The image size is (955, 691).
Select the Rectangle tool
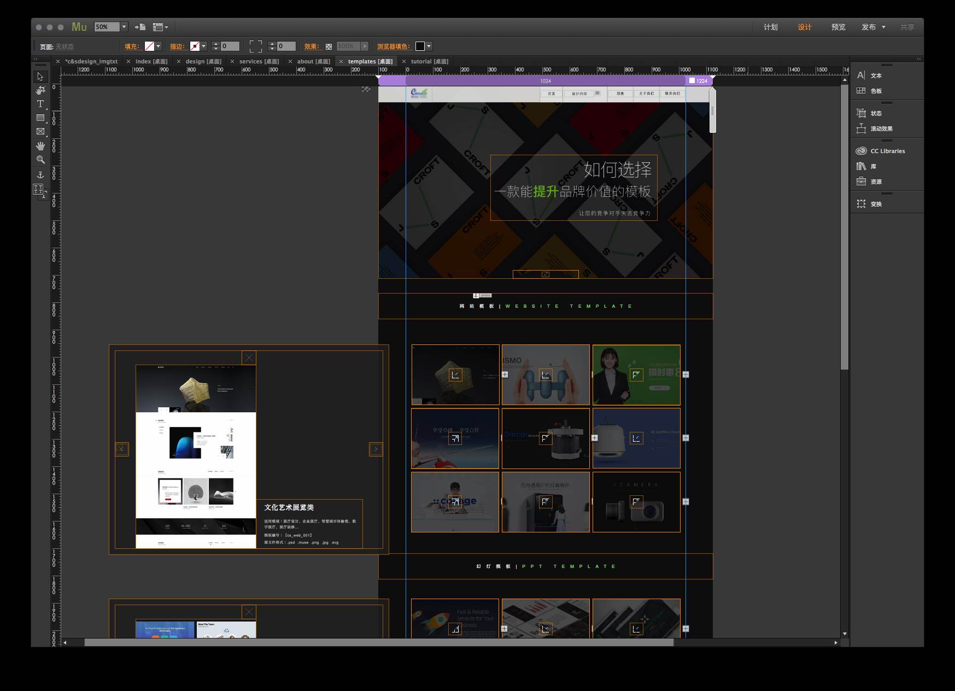pyautogui.click(x=40, y=118)
